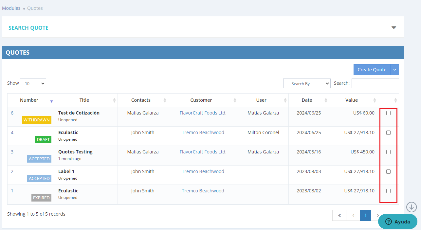Viewport: 421px width, 230px height.
Task: Open Create Quote split-button arrow
Action: pyautogui.click(x=395, y=70)
